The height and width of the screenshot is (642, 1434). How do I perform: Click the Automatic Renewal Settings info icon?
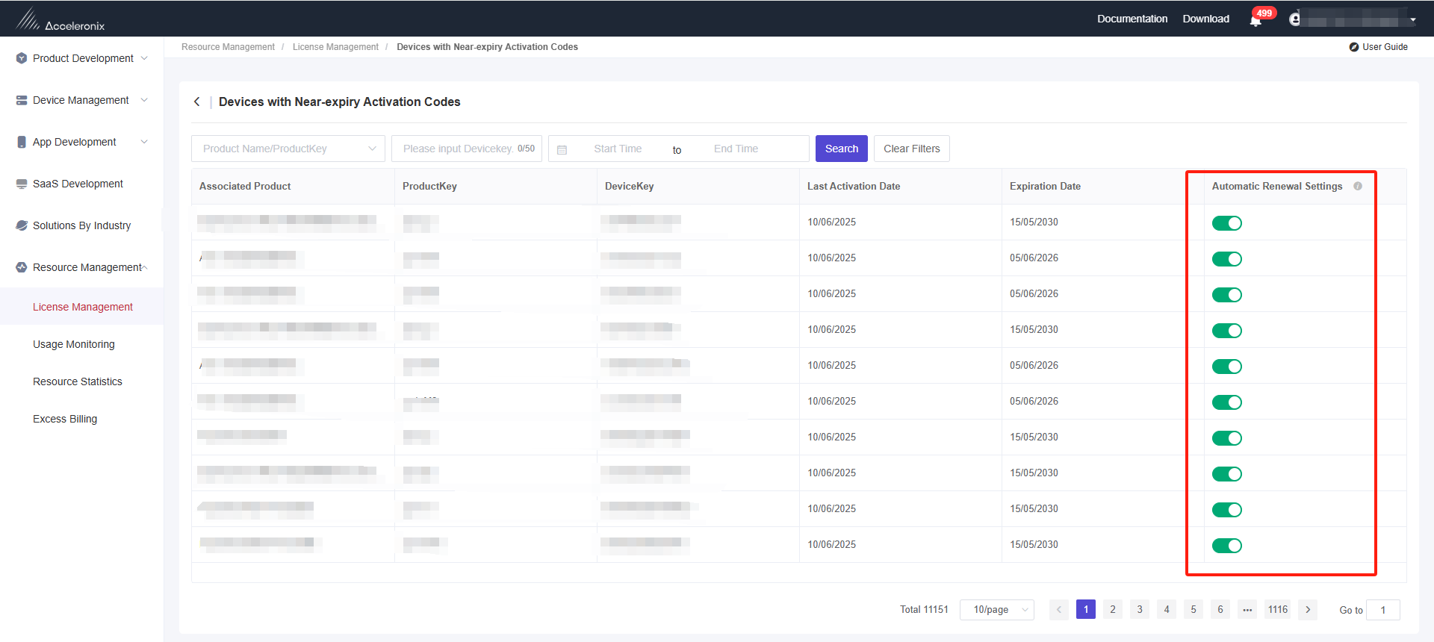1358,186
